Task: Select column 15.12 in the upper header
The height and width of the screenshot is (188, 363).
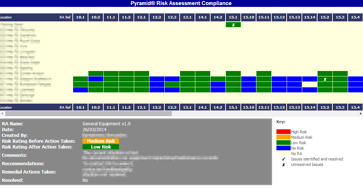Action: pos(279,17)
